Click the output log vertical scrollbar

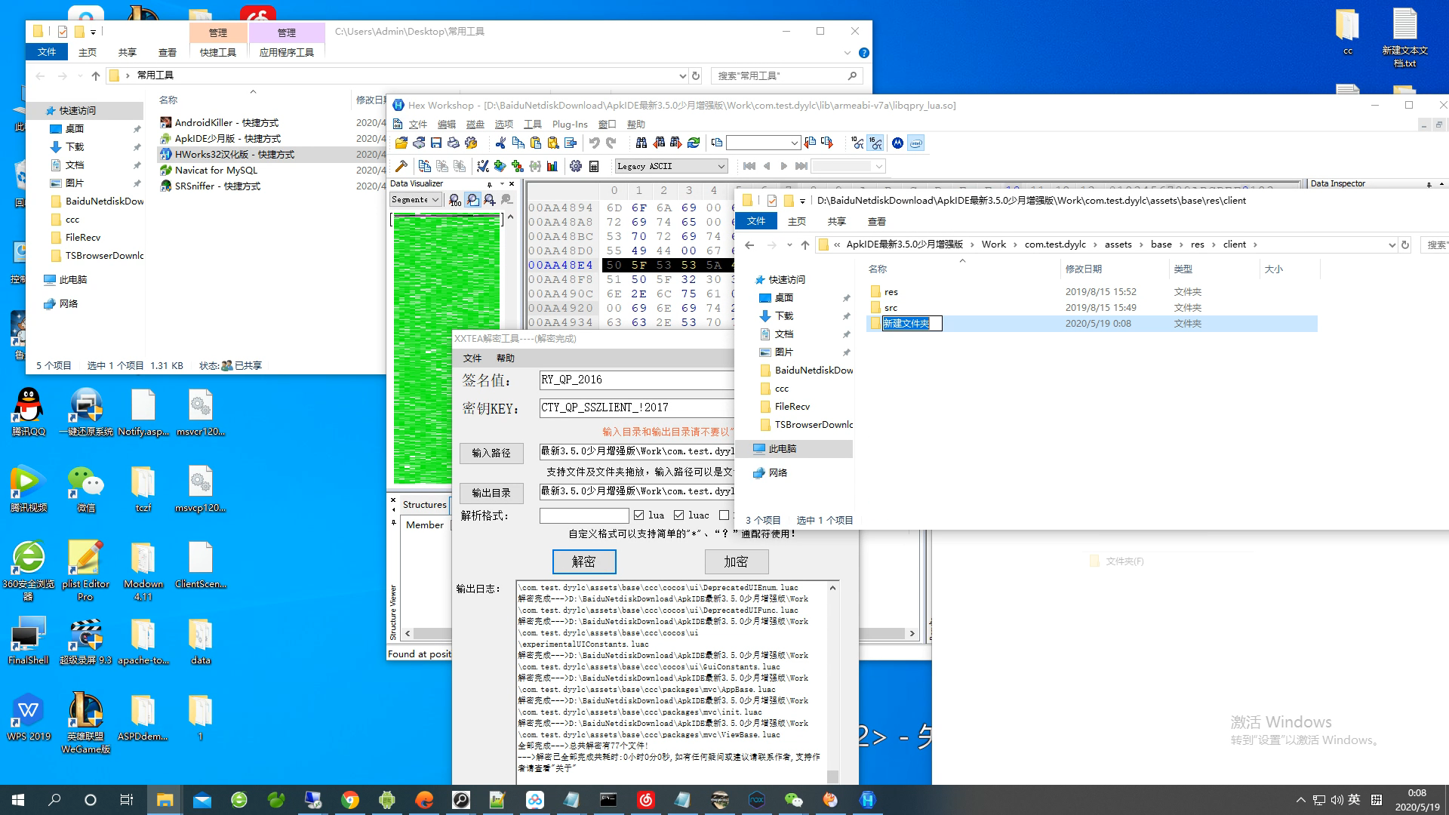832,679
